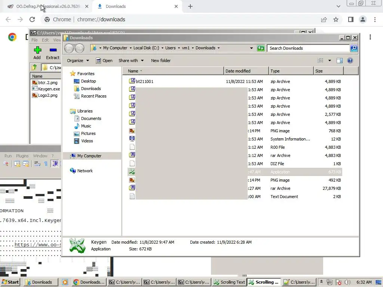Image resolution: width=383 pixels, height=287 pixels.
Task: Open File menu in 7-Zip window
Action: 34,40
